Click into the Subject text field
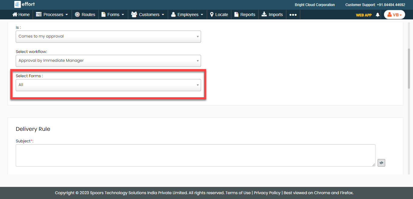 [x=195, y=155]
